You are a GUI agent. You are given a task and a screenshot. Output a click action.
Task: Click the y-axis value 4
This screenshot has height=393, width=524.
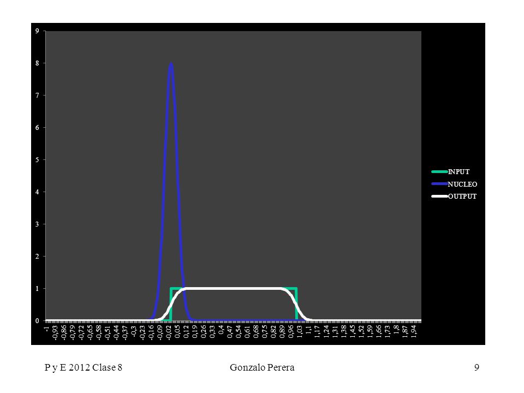click(x=37, y=192)
